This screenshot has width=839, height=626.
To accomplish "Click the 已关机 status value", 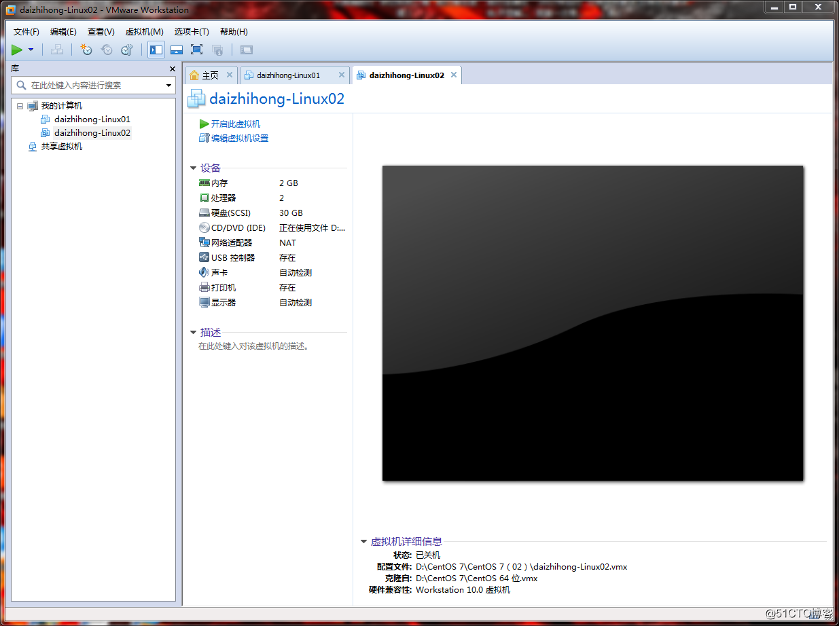I will [x=428, y=555].
